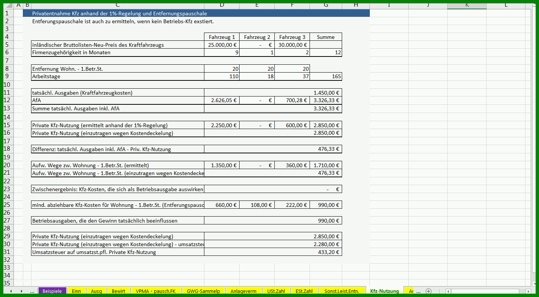Select the cell with 30.000,00 €
This screenshot has height=297, width=539.
click(292, 45)
